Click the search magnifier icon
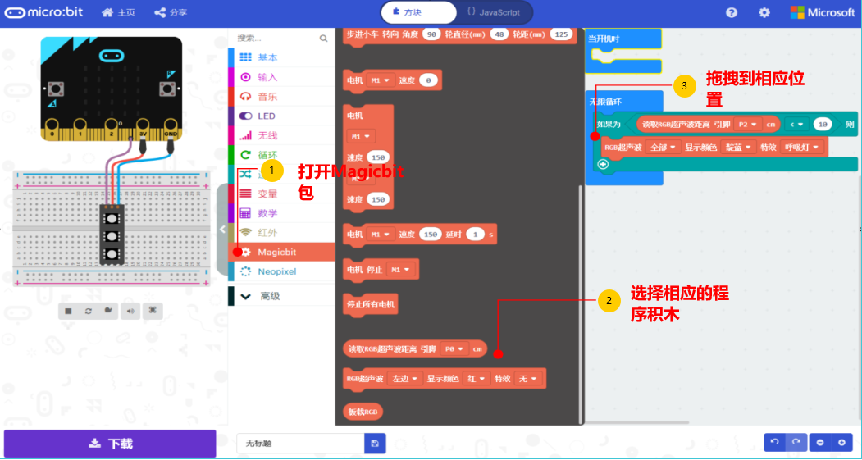The height and width of the screenshot is (460, 862). point(323,39)
